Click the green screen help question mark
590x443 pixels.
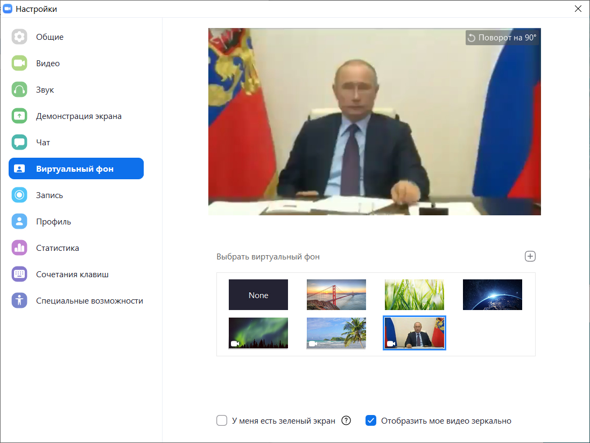coord(346,420)
